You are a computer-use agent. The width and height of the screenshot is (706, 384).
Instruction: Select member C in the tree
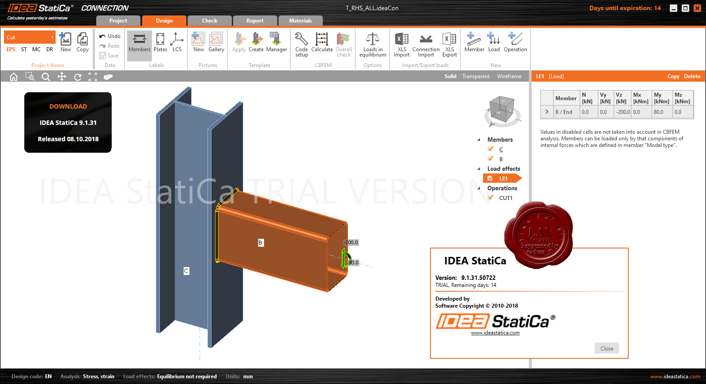tap(501, 150)
